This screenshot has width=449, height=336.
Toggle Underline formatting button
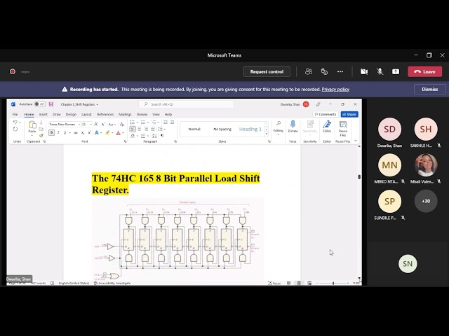[x=65, y=132]
